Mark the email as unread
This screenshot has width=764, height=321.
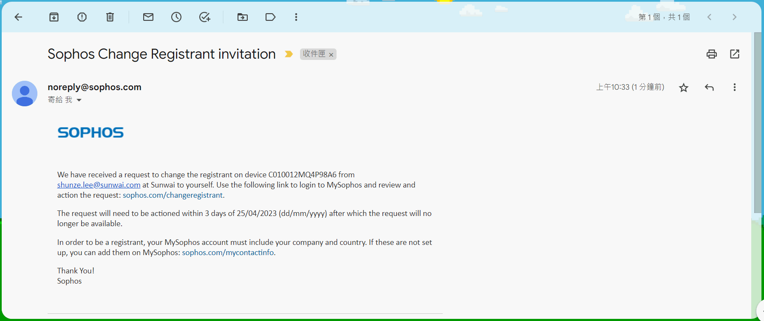point(148,17)
